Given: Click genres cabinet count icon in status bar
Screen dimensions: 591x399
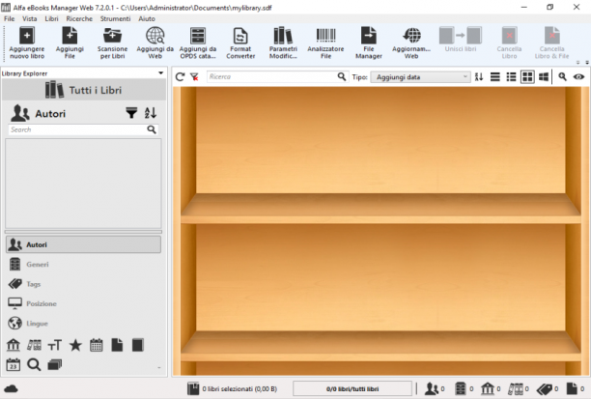Looking at the screenshot, I should 461,388.
